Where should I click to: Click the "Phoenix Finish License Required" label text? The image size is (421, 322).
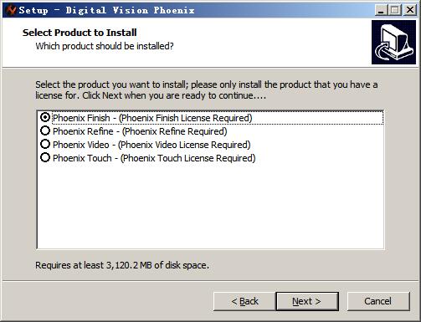click(186, 118)
